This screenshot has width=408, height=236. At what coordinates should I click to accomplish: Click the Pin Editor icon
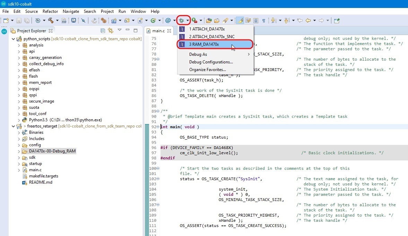coord(337,20)
